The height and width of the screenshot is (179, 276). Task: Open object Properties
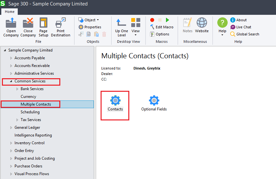[90, 27]
